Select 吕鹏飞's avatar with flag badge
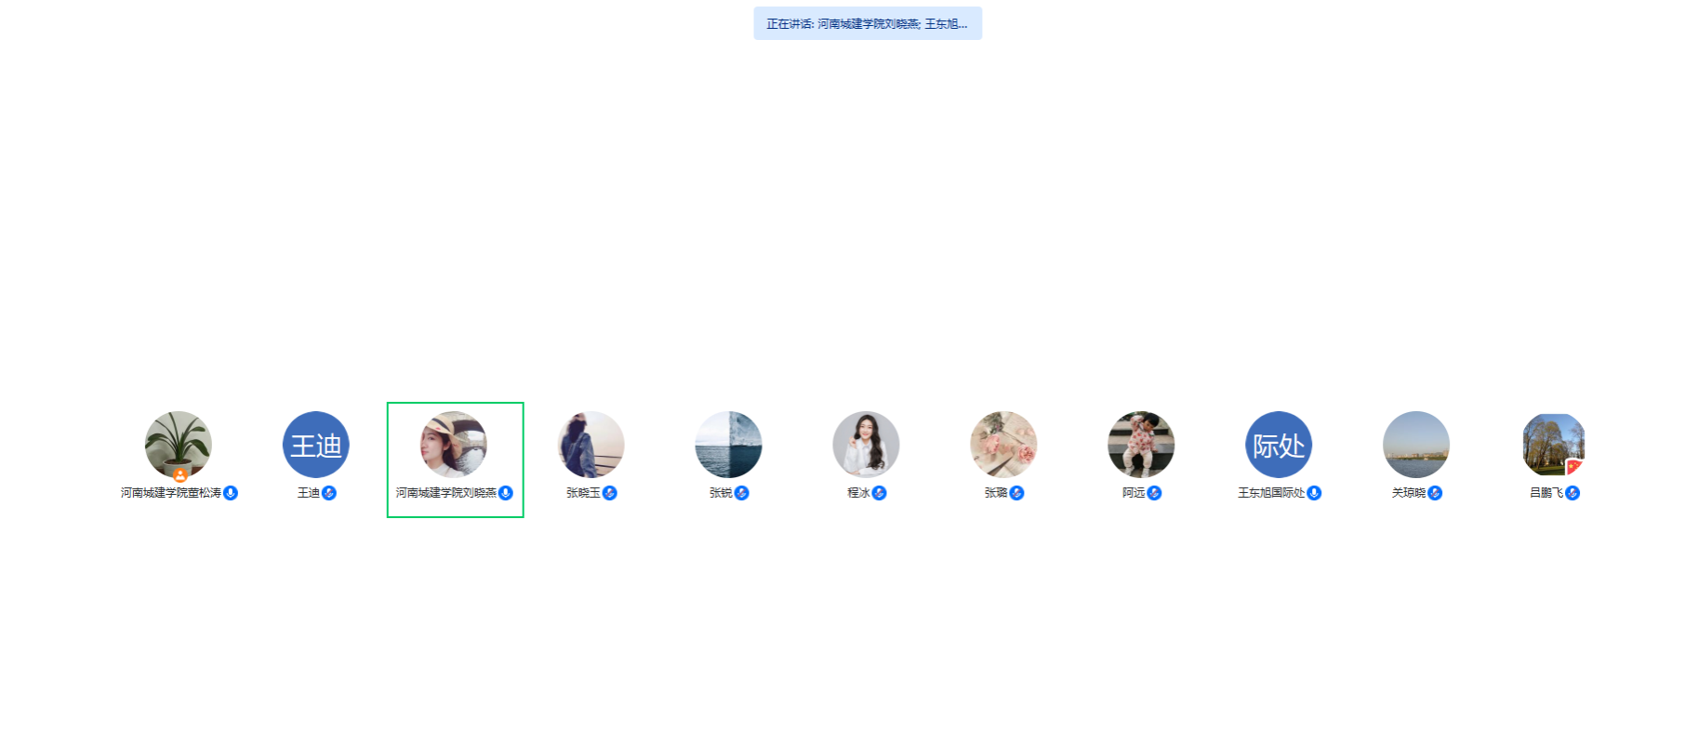This screenshot has height=746, width=1685. pos(1554,445)
